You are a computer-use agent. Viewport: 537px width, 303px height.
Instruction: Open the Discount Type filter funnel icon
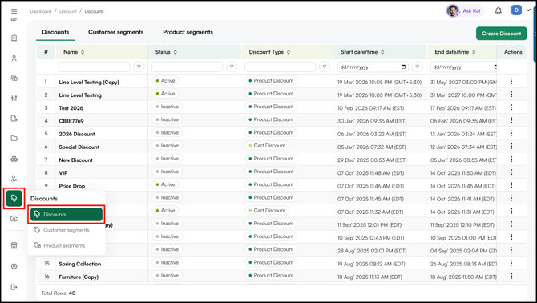click(x=325, y=67)
